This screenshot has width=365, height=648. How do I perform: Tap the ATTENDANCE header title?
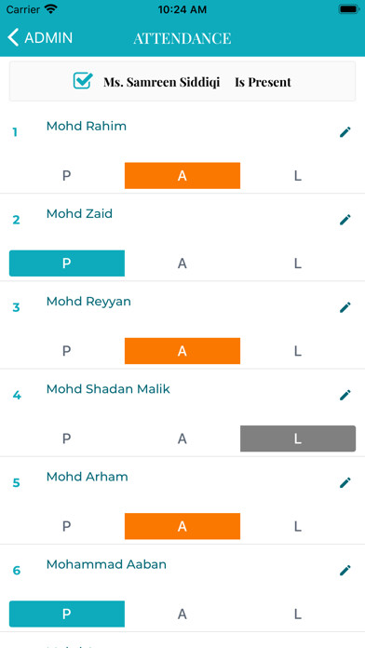point(182,38)
